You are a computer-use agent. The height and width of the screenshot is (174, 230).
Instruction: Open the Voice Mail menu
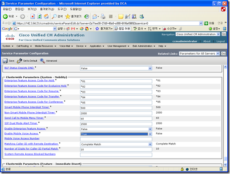point(66,46)
